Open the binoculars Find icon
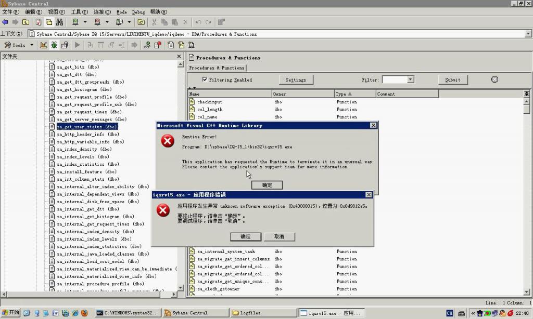533x319 pixels. click(59, 22)
